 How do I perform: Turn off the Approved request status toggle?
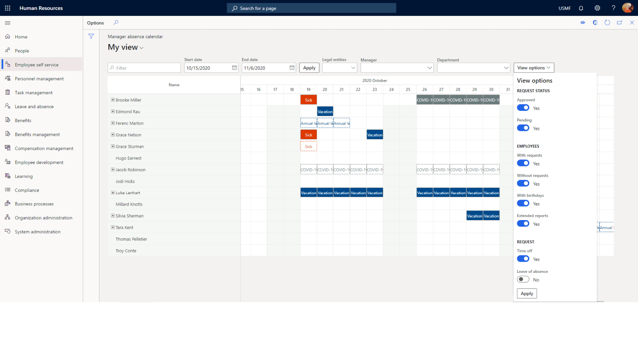(523, 107)
